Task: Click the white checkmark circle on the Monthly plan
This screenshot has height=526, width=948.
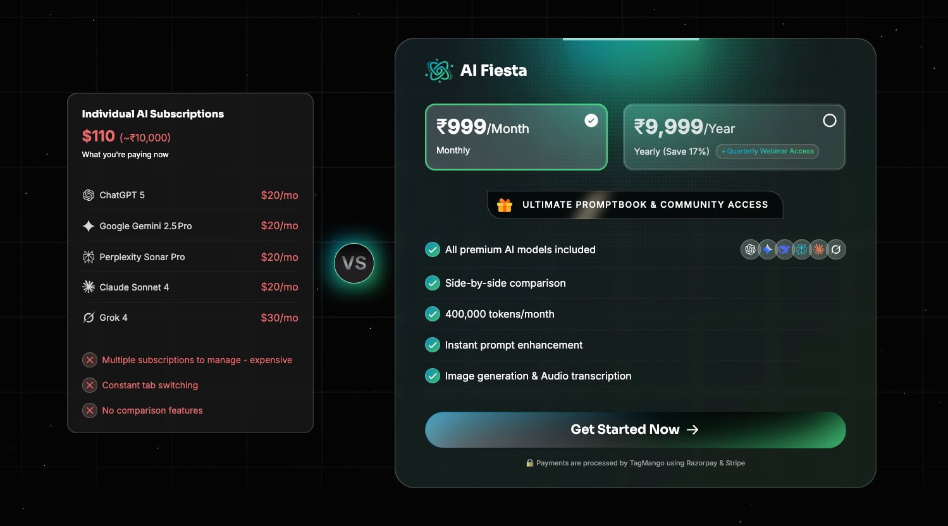Action: (591, 121)
